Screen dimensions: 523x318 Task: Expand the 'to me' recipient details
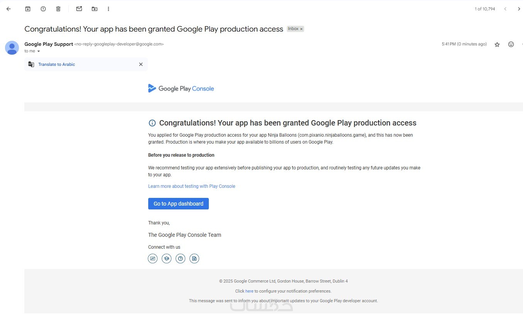point(39,51)
